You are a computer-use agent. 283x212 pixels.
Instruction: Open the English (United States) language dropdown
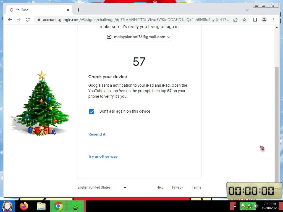[102, 187]
